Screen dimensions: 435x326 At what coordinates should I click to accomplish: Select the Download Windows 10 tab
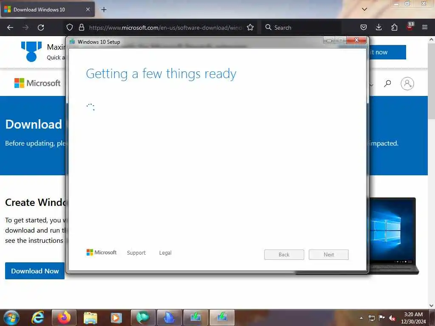click(48, 9)
